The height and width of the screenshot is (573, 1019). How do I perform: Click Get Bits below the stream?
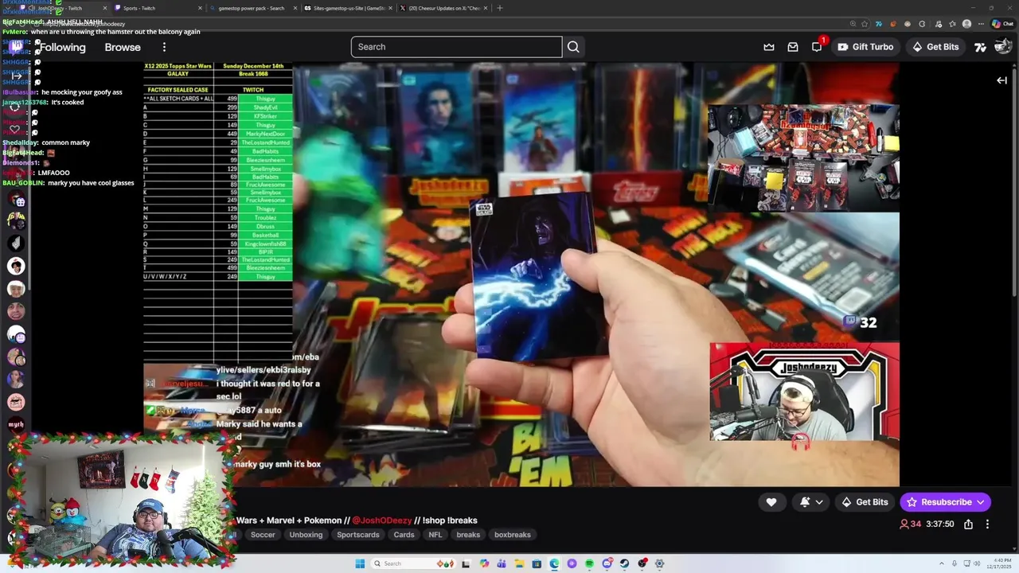pyautogui.click(x=865, y=502)
